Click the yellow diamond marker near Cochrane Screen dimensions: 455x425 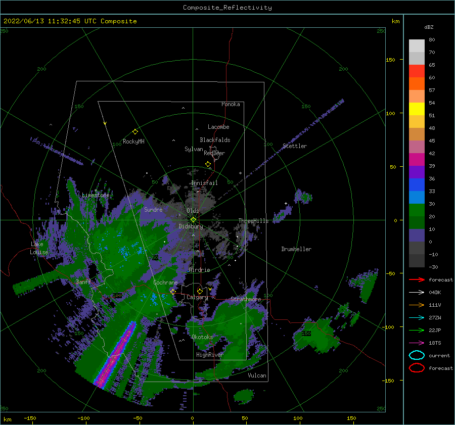(173, 292)
